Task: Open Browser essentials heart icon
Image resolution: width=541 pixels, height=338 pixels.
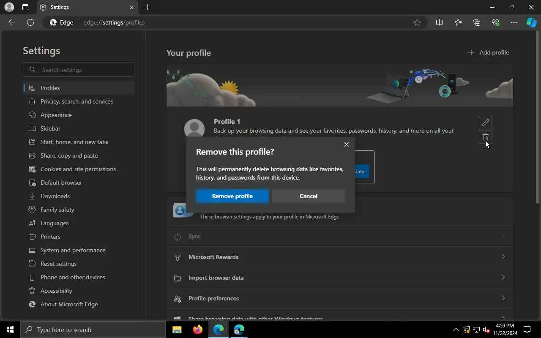Action: 495,22
